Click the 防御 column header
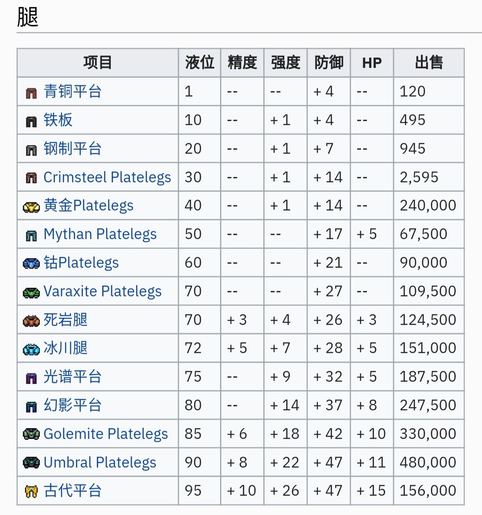This screenshot has height=515, width=482. (328, 63)
